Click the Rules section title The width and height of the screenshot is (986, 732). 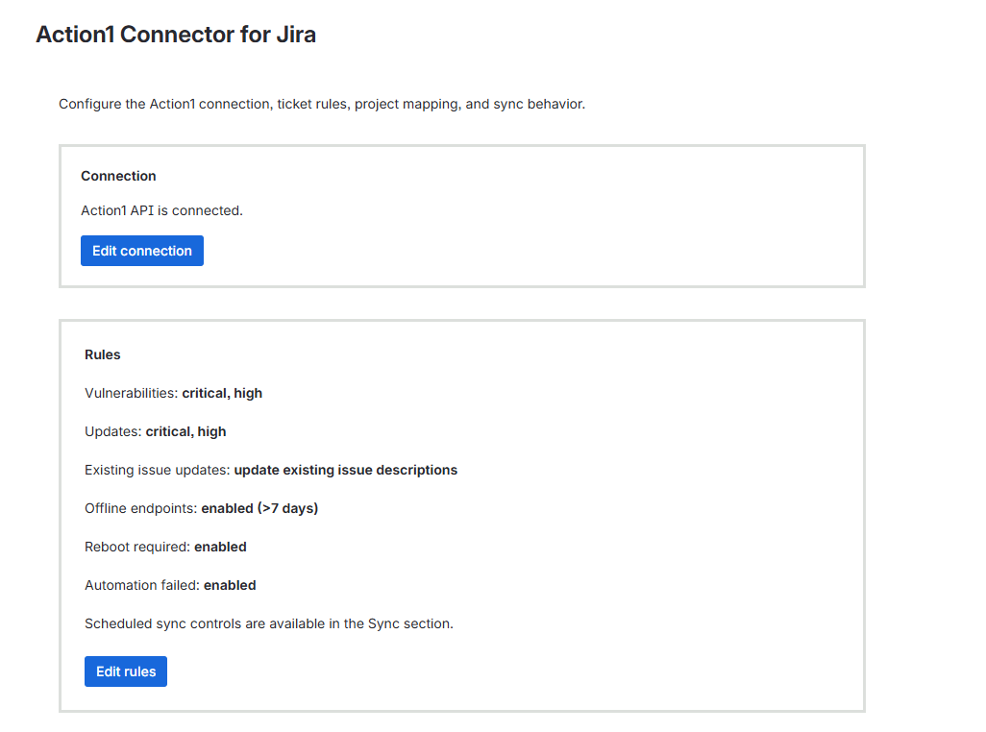[x=102, y=354]
